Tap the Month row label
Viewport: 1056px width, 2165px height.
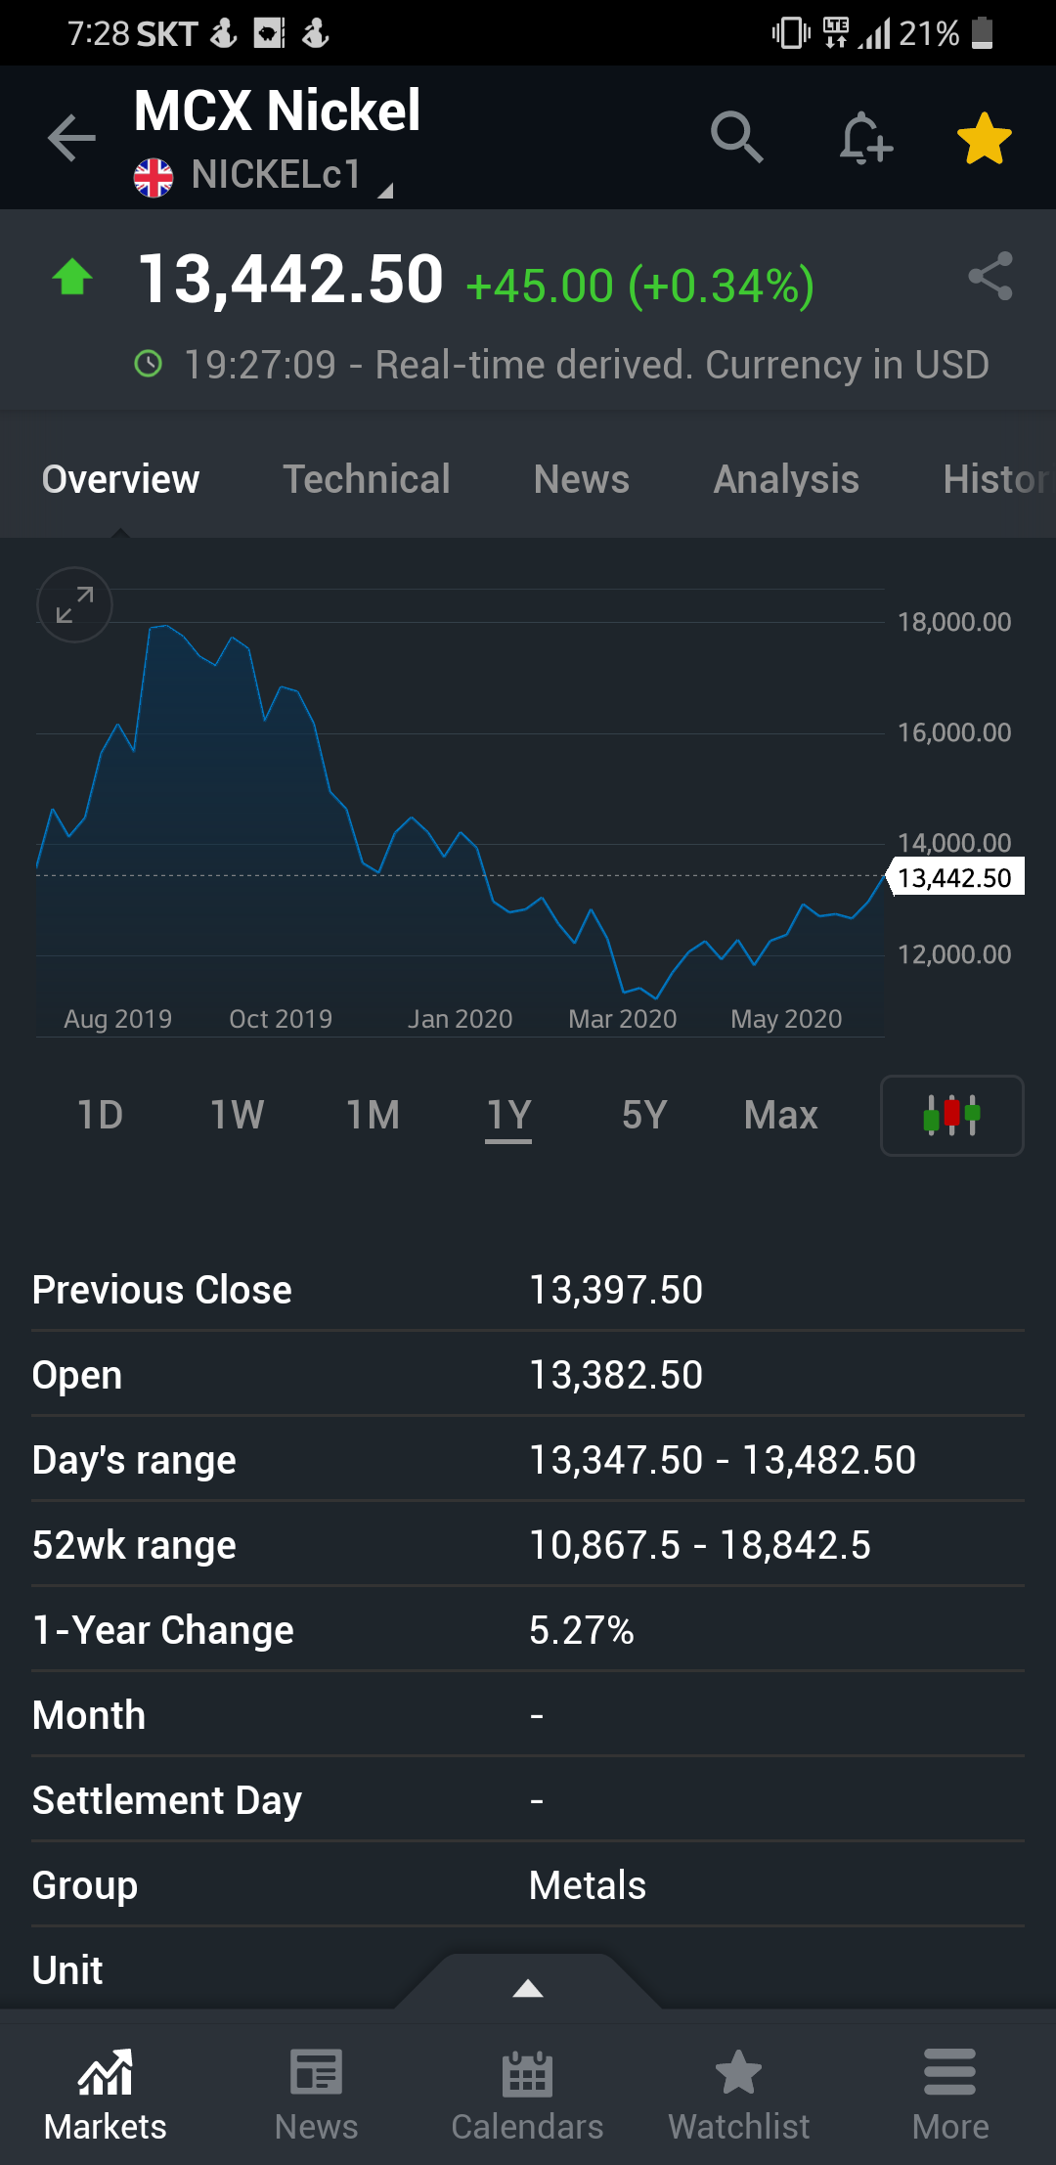point(89,1715)
